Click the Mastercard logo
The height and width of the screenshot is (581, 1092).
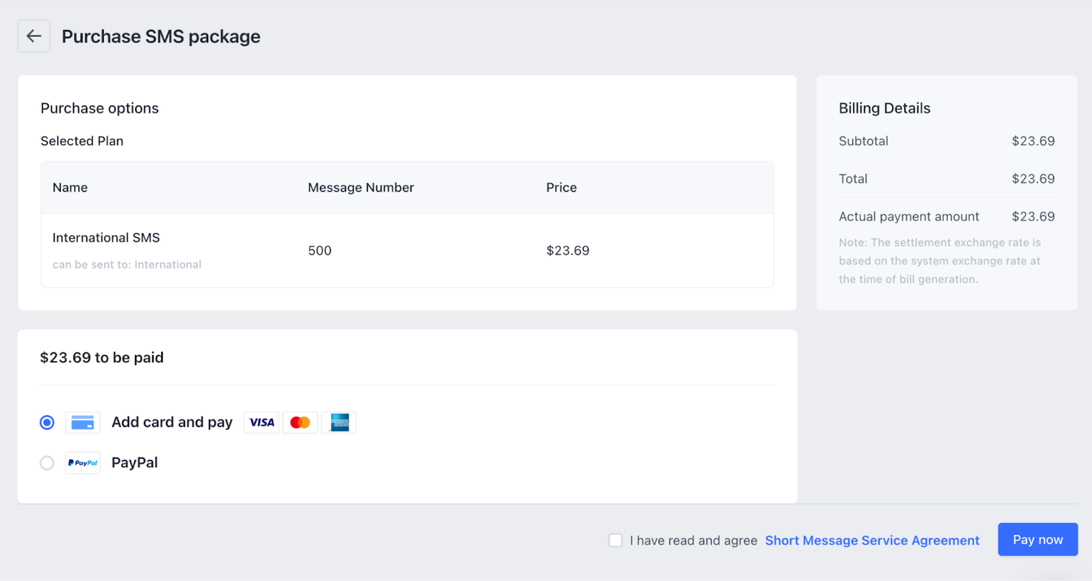pyautogui.click(x=300, y=423)
